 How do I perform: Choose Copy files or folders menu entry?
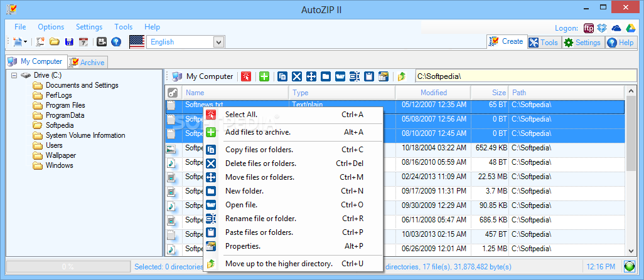[x=293, y=150]
